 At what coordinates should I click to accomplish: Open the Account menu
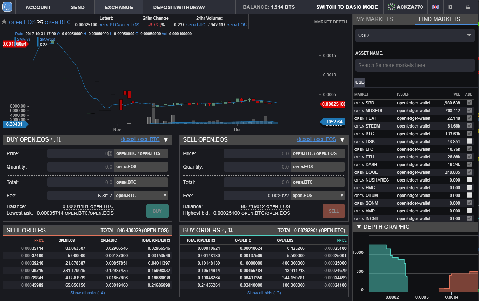tap(38, 7)
